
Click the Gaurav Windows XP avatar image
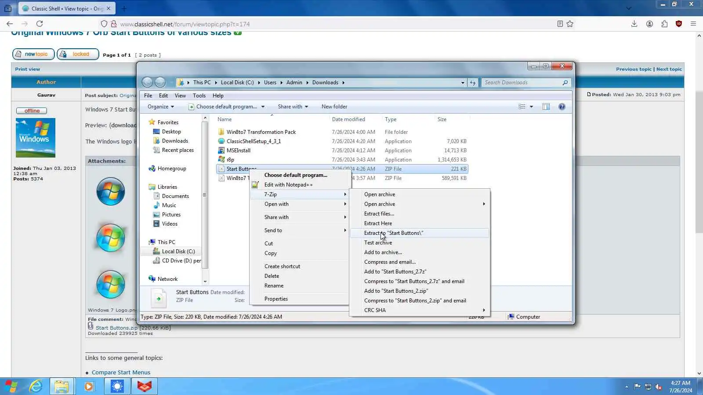tap(36, 138)
